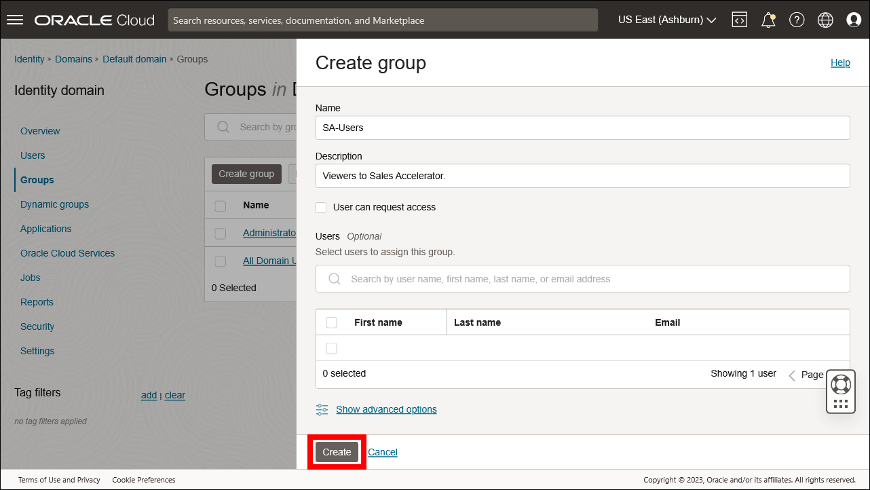Open the navigation hamburger menu
This screenshot has width=870, height=490.
tap(14, 19)
